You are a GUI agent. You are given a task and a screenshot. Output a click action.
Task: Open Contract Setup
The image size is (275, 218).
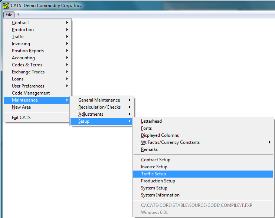click(x=203, y=160)
